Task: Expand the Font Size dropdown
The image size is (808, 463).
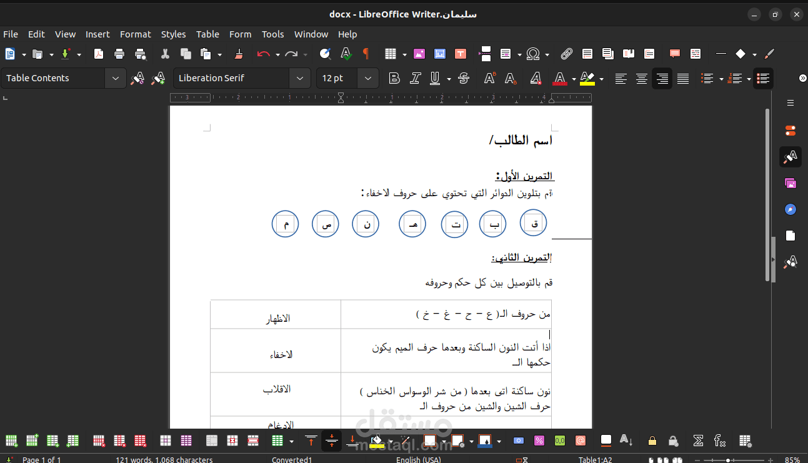Action: [367, 78]
